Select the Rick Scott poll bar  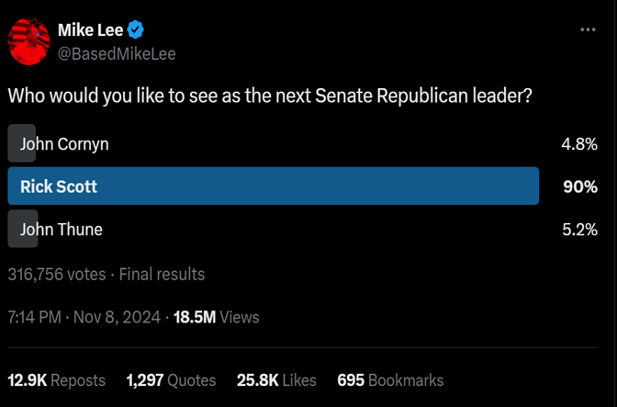click(273, 187)
